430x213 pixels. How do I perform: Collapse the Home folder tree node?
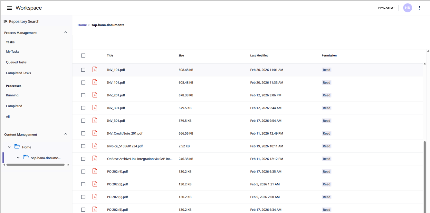[x=9, y=147]
